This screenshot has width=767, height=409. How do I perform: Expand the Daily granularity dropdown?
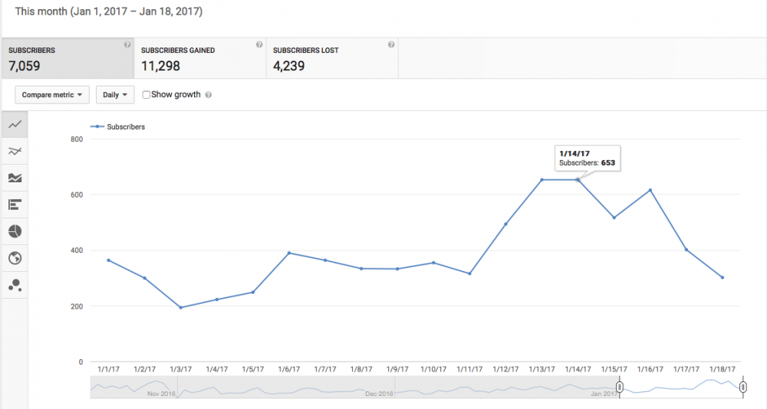click(x=115, y=95)
